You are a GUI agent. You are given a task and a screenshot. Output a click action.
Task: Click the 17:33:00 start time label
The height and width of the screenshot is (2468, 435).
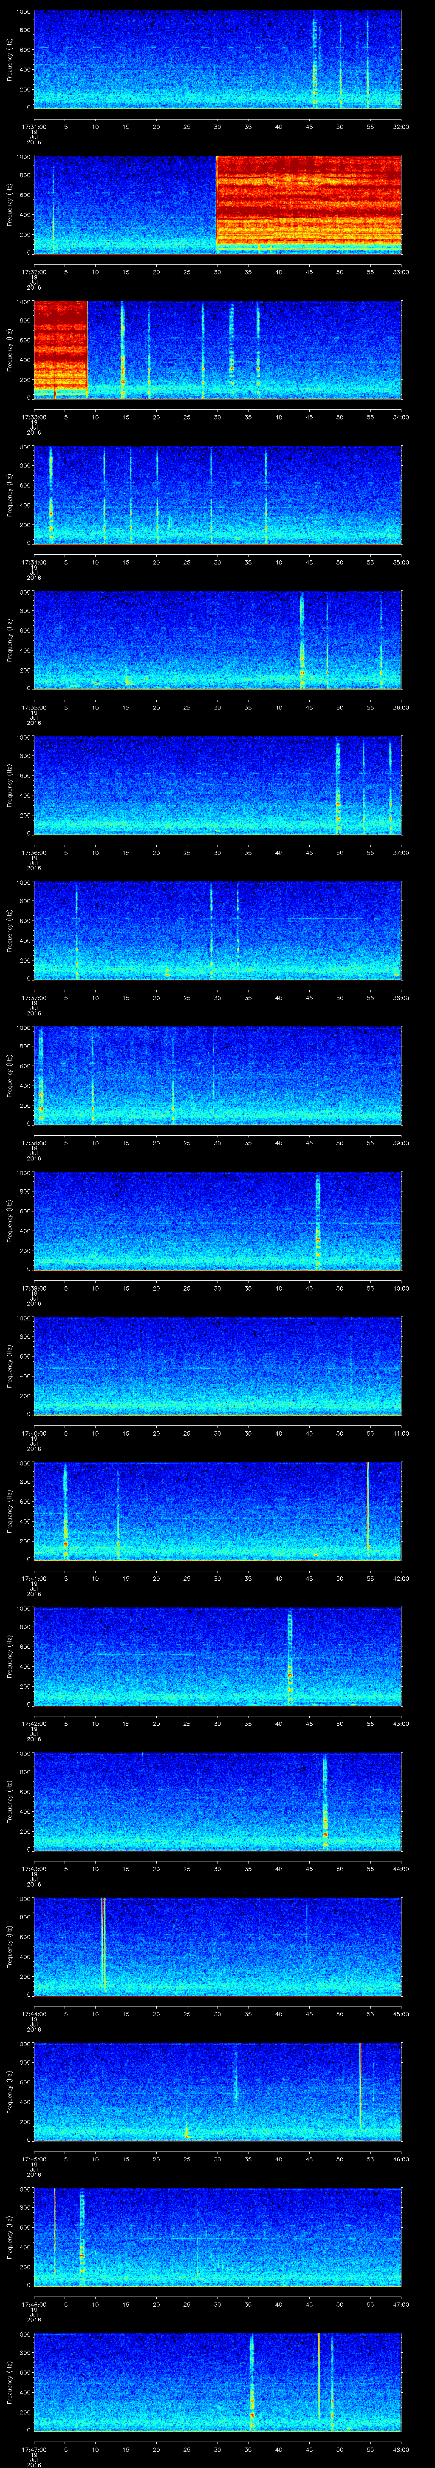point(34,417)
